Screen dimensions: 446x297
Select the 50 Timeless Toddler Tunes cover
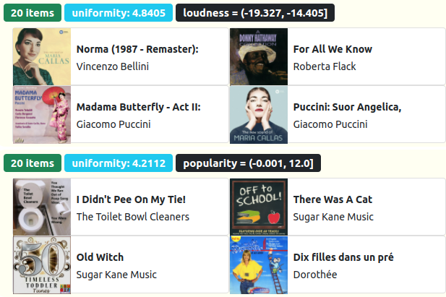click(42, 265)
